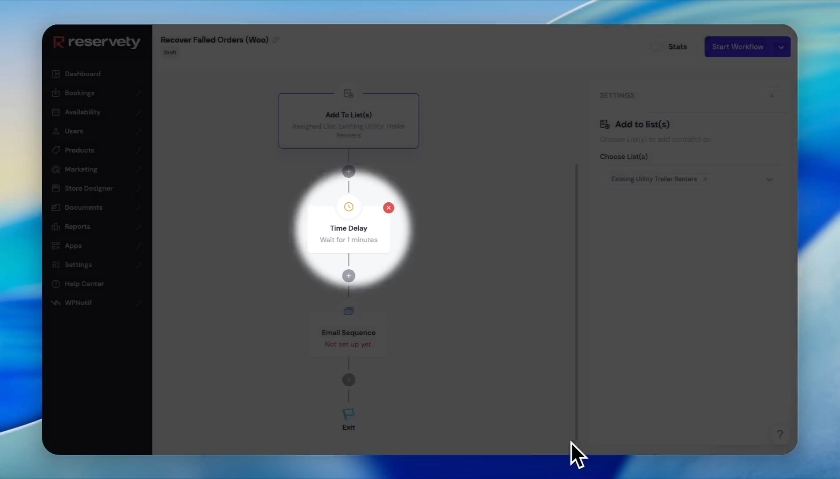Click the canvas vertical scrollbar
840x479 pixels.
click(577, 302)
